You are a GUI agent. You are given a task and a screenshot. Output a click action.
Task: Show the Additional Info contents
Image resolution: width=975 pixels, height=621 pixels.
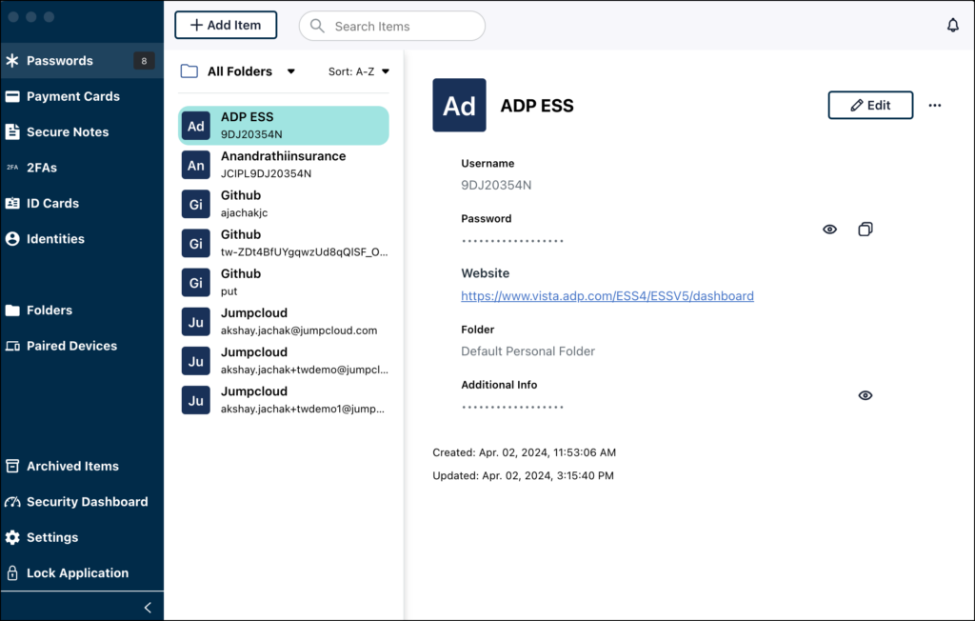pos(865,394)
